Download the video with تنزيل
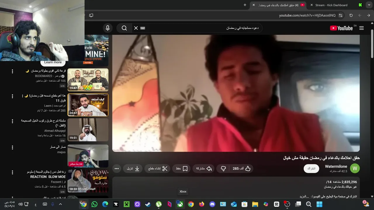Image resolution: width=374 pixels, height=210 pixels. click(x=133, y=169)
